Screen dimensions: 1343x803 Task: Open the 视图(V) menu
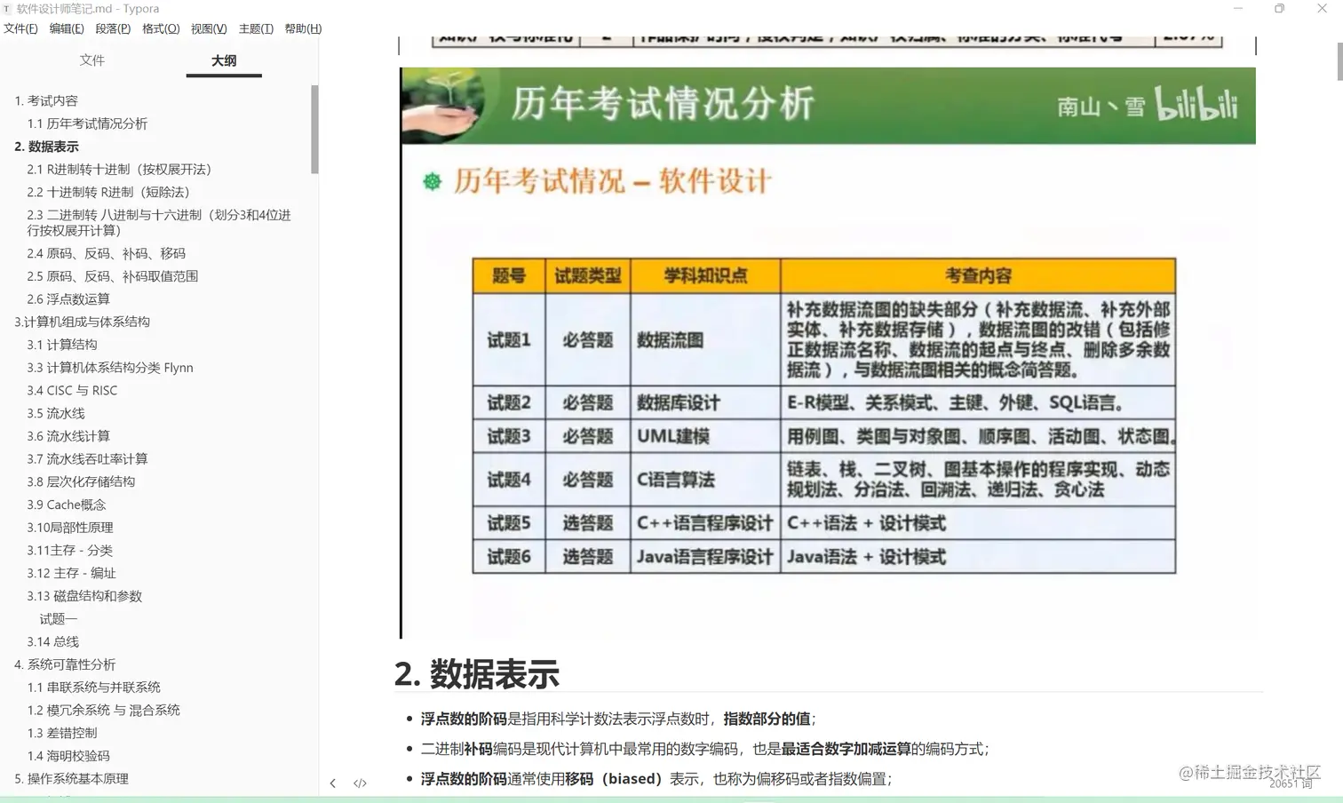coord(209,28)
